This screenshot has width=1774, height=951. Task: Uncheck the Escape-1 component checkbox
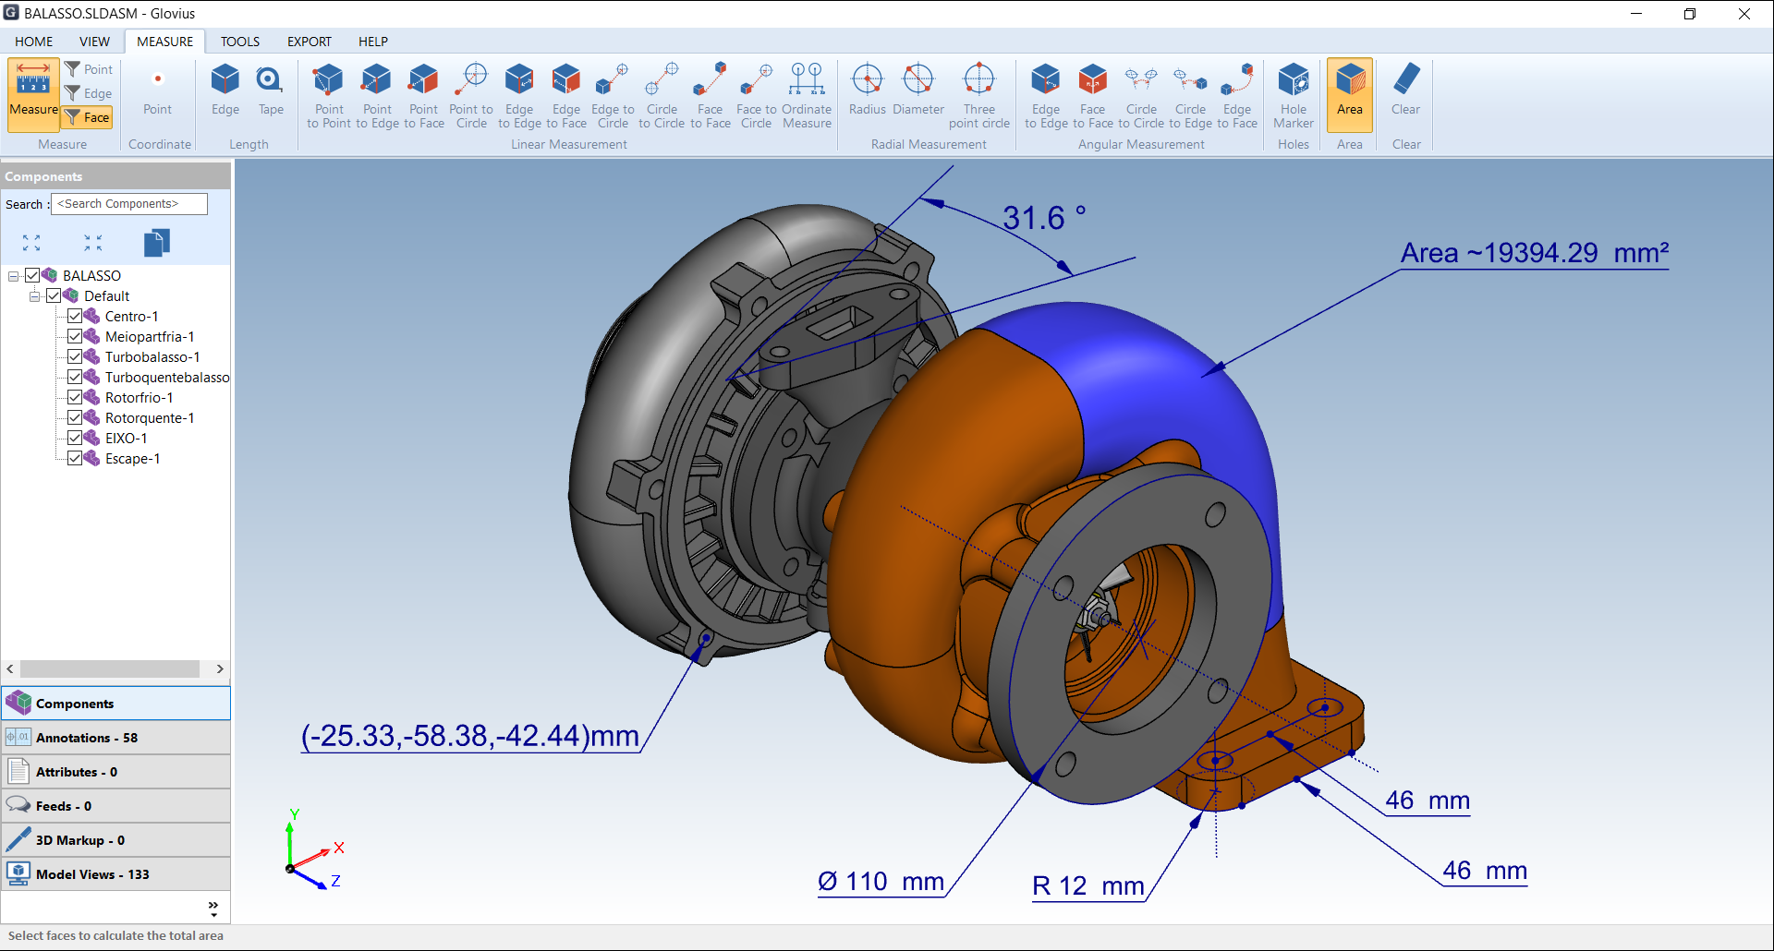[x=75, y=458]
